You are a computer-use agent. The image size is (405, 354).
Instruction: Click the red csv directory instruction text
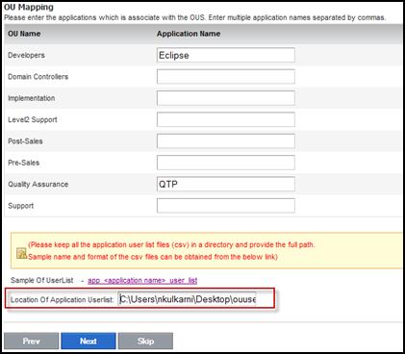click(171, 251)
